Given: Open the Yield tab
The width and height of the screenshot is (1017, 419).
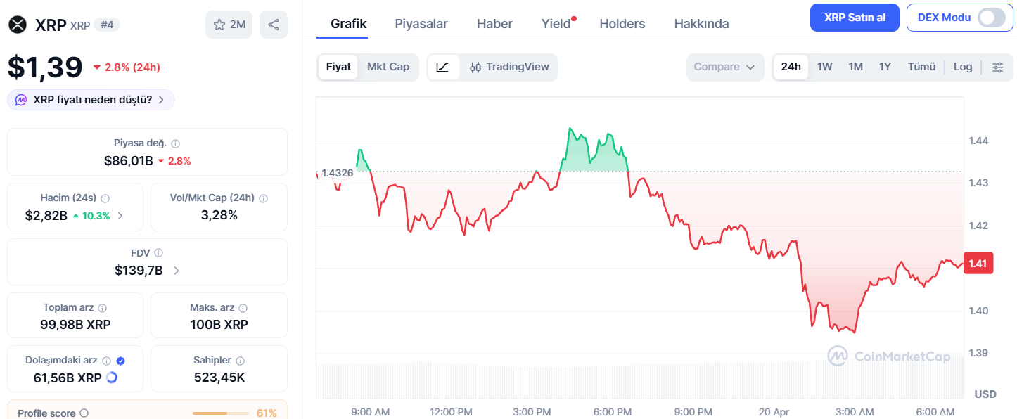Looking at the screenshot, I should (x=556, y=24).
